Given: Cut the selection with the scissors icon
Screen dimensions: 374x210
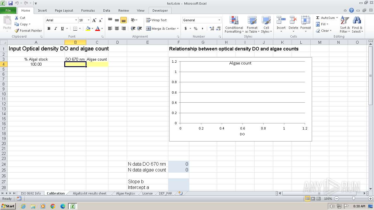Looking at the screenshot, I should [x=17, y=18].
